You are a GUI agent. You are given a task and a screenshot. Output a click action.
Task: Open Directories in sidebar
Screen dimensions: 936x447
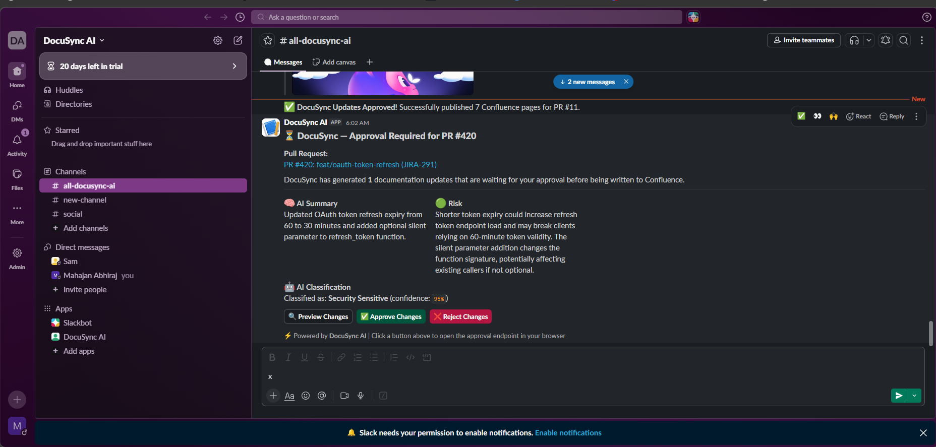point(143,104)
